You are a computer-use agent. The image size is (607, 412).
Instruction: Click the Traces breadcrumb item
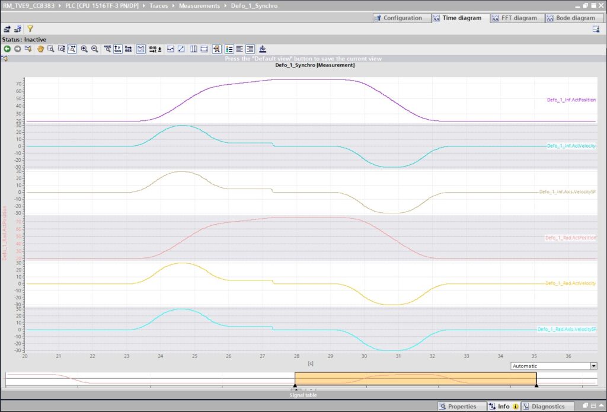tap(159, 6)
